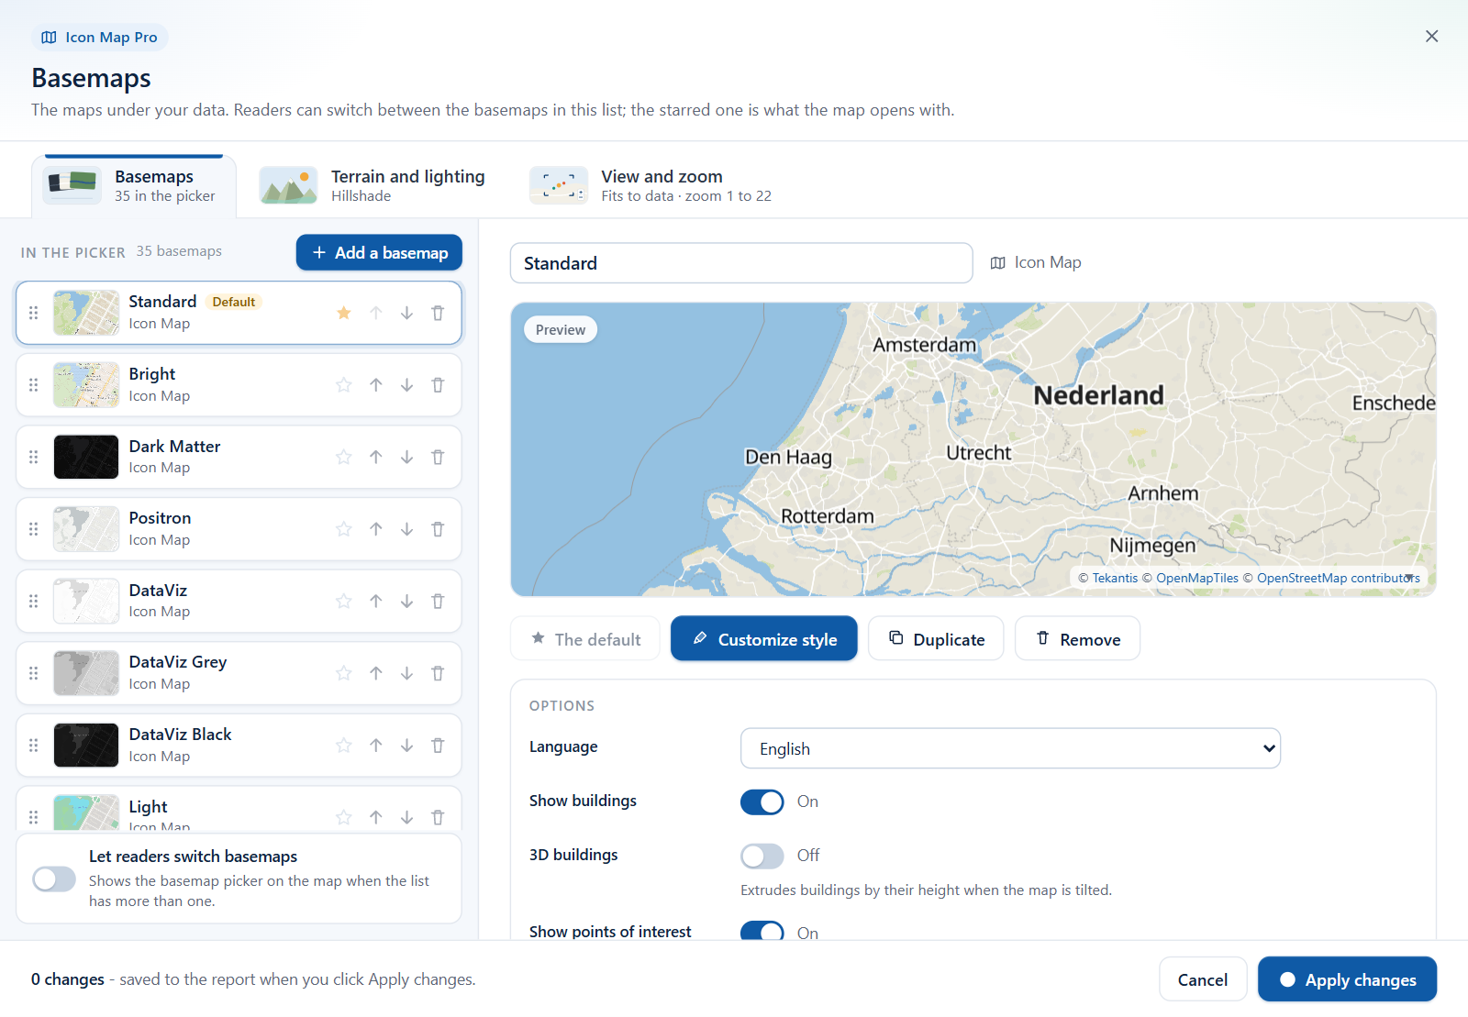Close the Basemaps dialog

1431,37
